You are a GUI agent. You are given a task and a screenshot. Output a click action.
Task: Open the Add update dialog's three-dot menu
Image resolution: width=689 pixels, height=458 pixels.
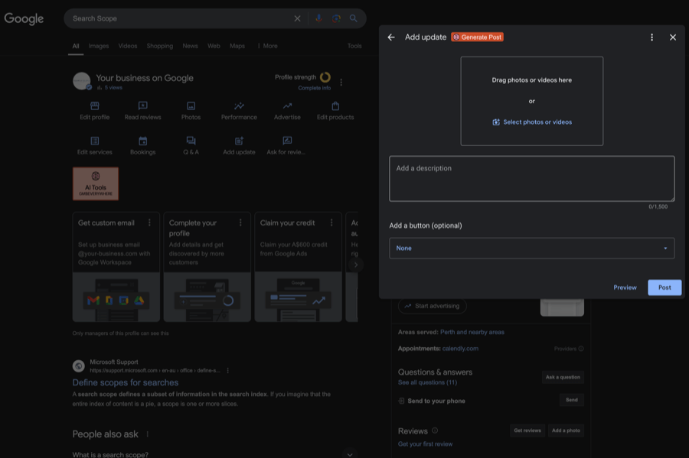click(x=651, y=37)
